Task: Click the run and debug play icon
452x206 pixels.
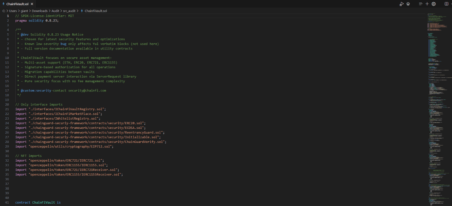Action: pos(401,4)
